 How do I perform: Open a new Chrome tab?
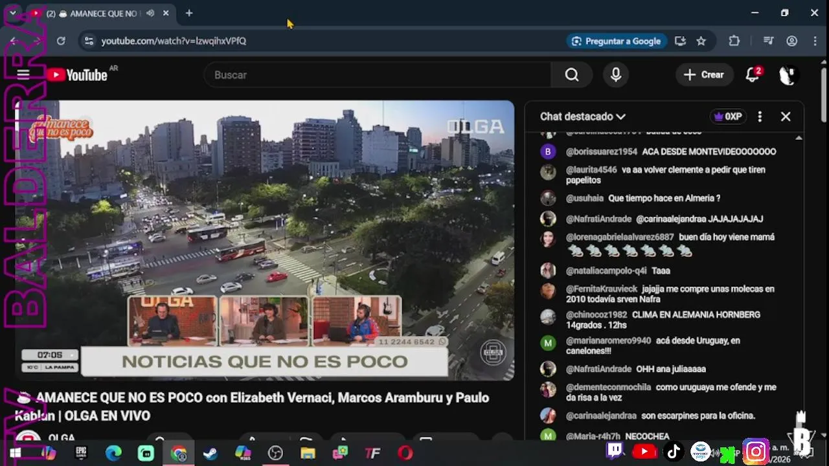(189, 13)
